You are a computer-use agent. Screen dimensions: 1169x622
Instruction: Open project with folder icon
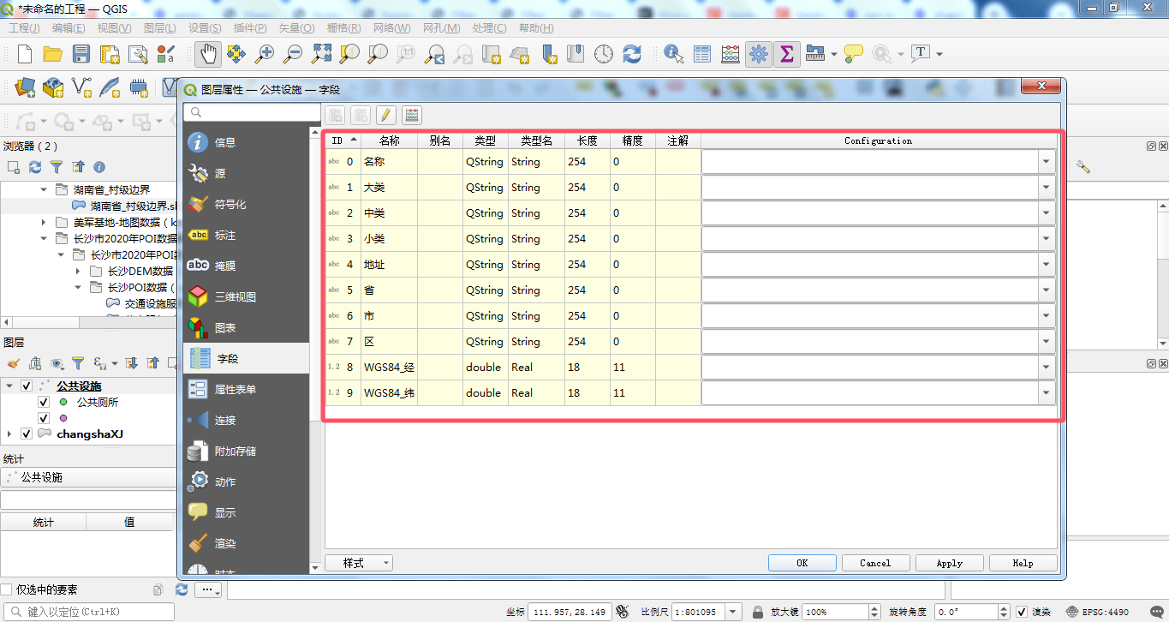click(53, 54)
